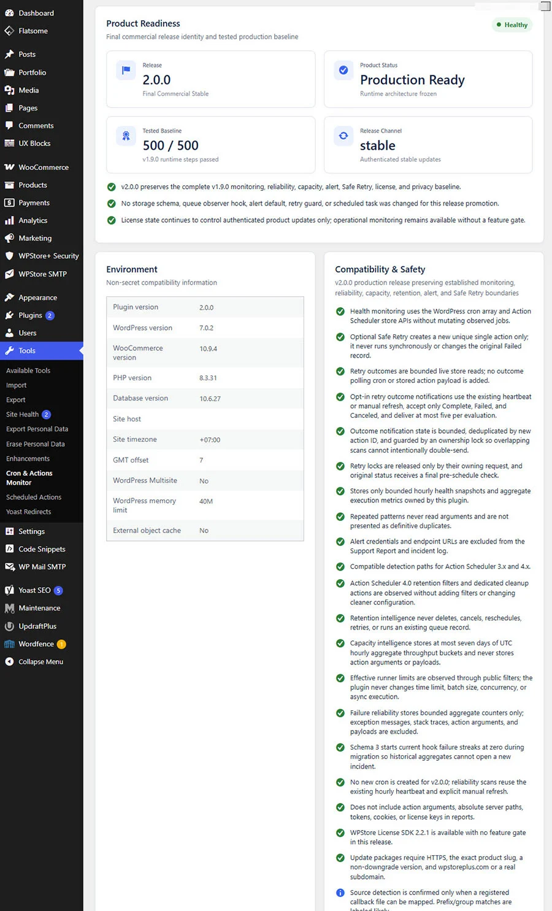Click the Users person icon
The image size is (552, 911).
[x=9, y=333]
